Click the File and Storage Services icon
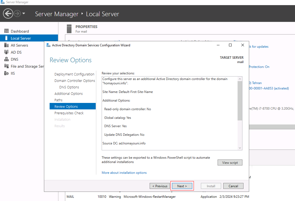 tap(6, 66)
